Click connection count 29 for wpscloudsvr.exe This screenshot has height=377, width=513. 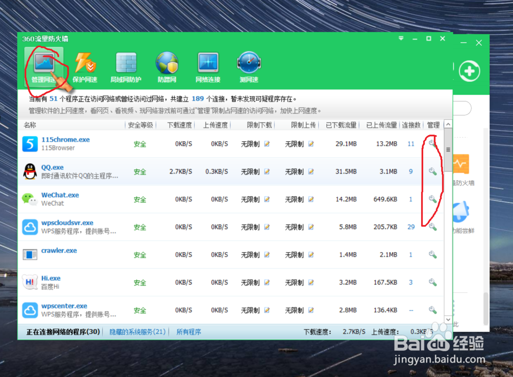pos(411,227)
